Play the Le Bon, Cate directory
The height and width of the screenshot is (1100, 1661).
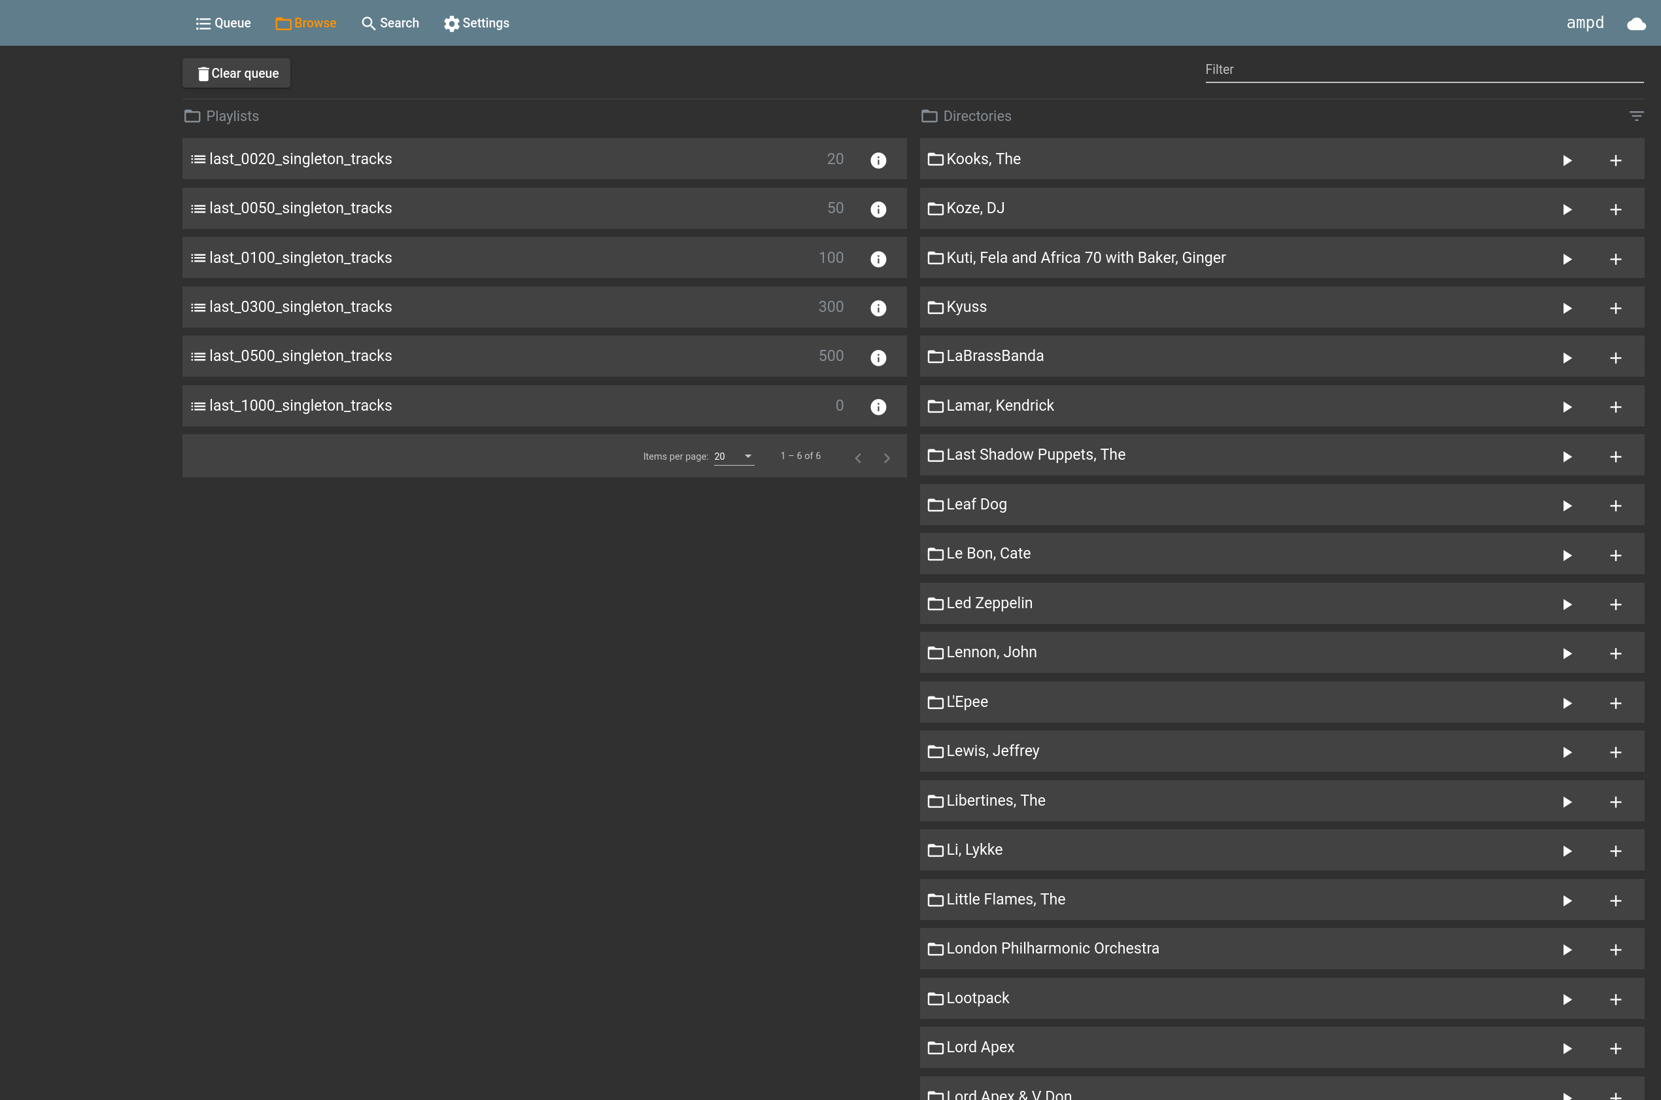pyautogui.click(x=1567, y=556)
